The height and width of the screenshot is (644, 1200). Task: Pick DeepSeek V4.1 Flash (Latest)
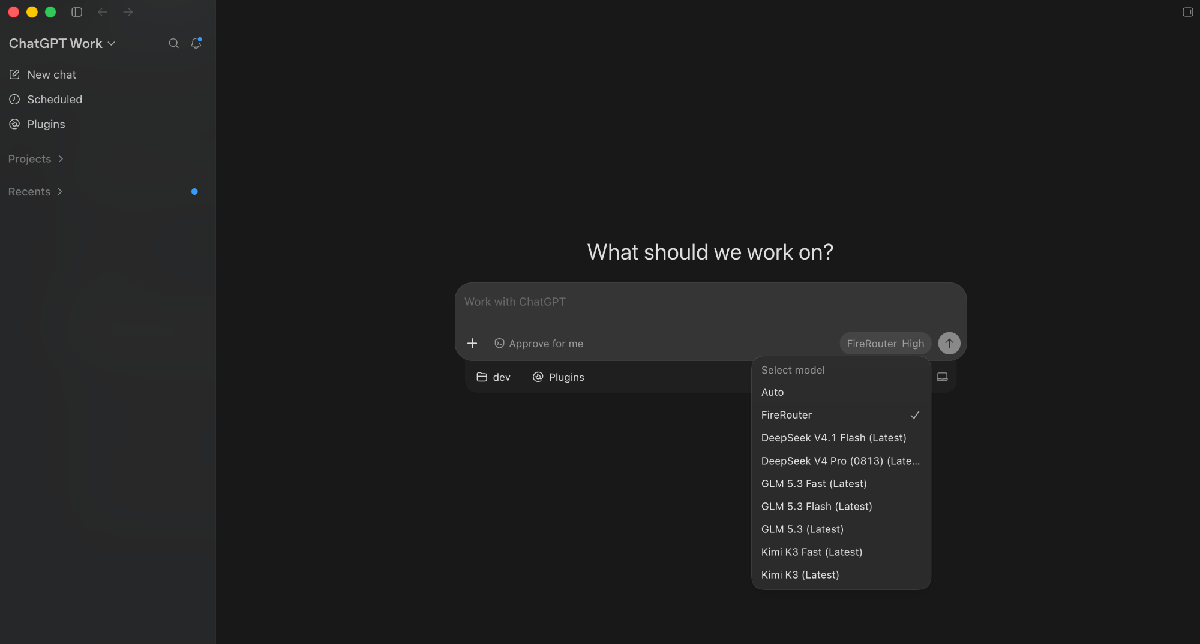point(841,438)
